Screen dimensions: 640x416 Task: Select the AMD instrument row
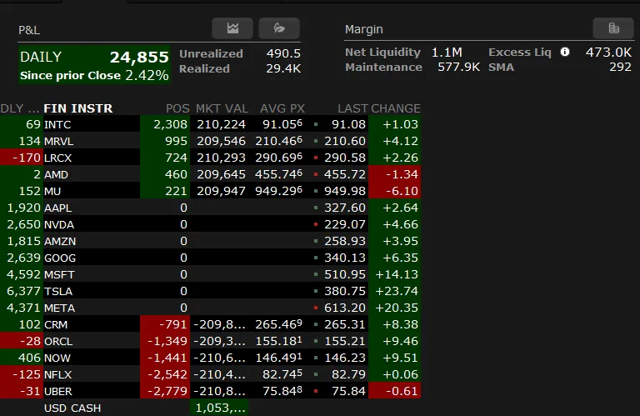(210, 174)
